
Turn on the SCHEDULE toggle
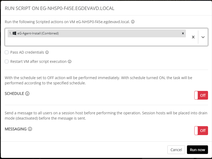tap(201, 95)
